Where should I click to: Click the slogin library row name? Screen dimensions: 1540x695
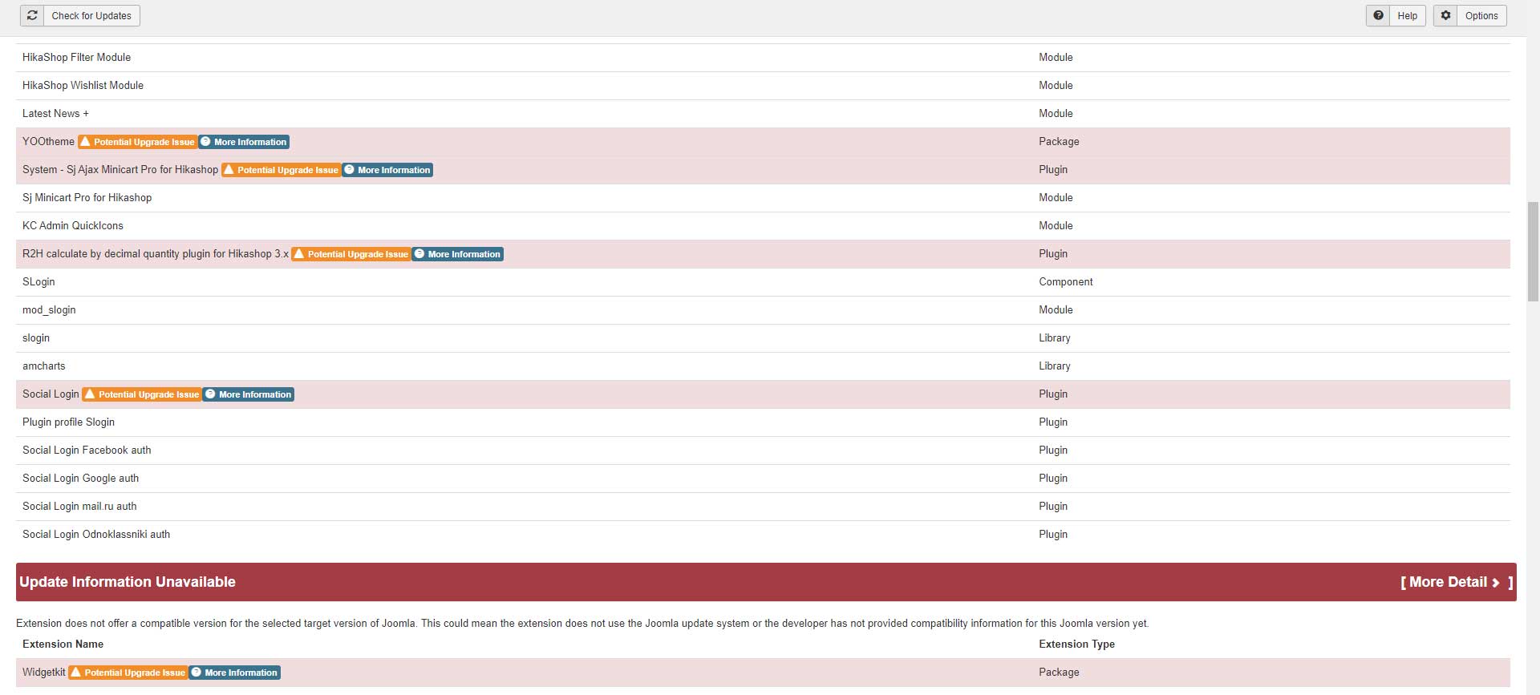click(36, 337)
